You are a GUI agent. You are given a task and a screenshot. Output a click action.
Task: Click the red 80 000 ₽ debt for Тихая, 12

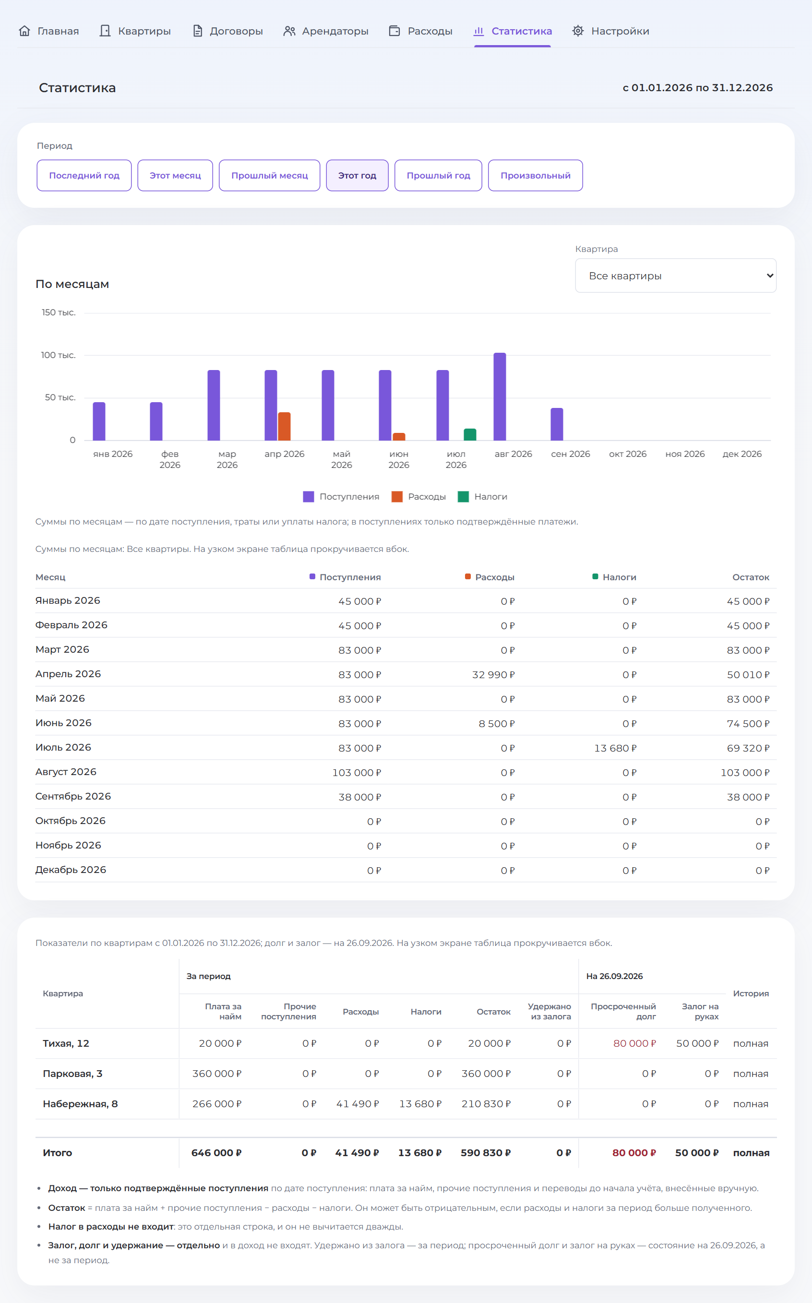[x=635, y=1043]
